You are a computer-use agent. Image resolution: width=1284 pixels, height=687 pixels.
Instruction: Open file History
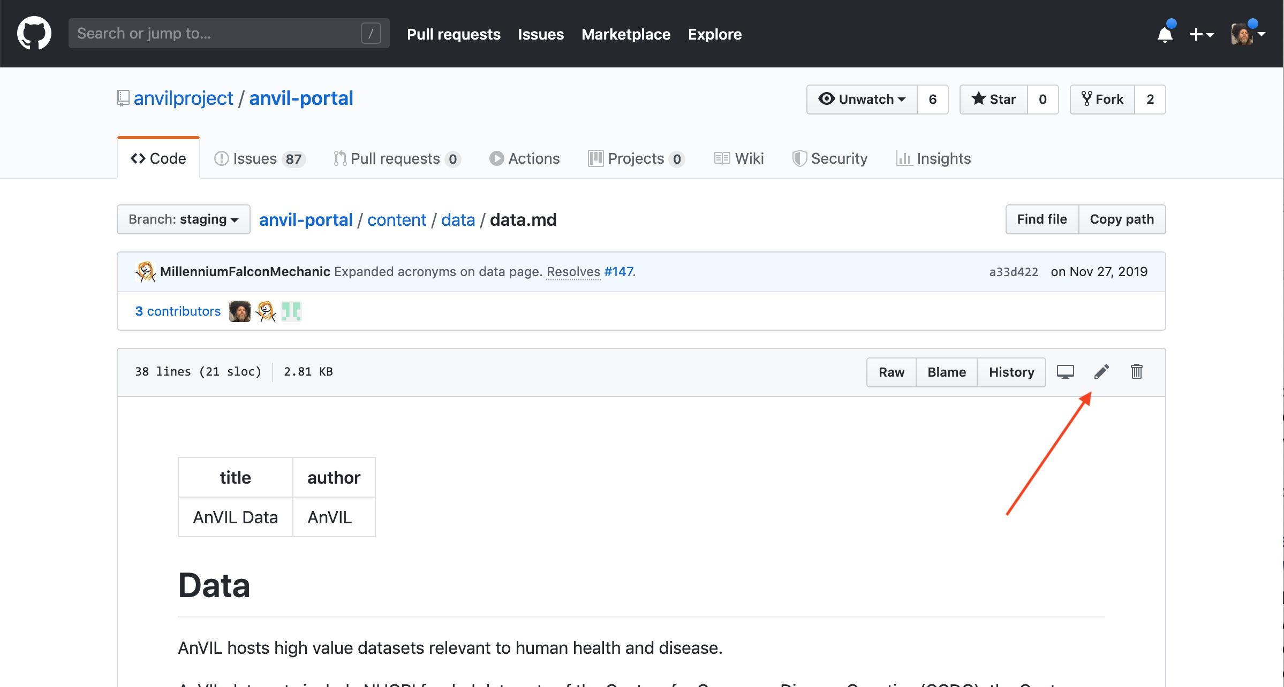[x=1011, y=372]
